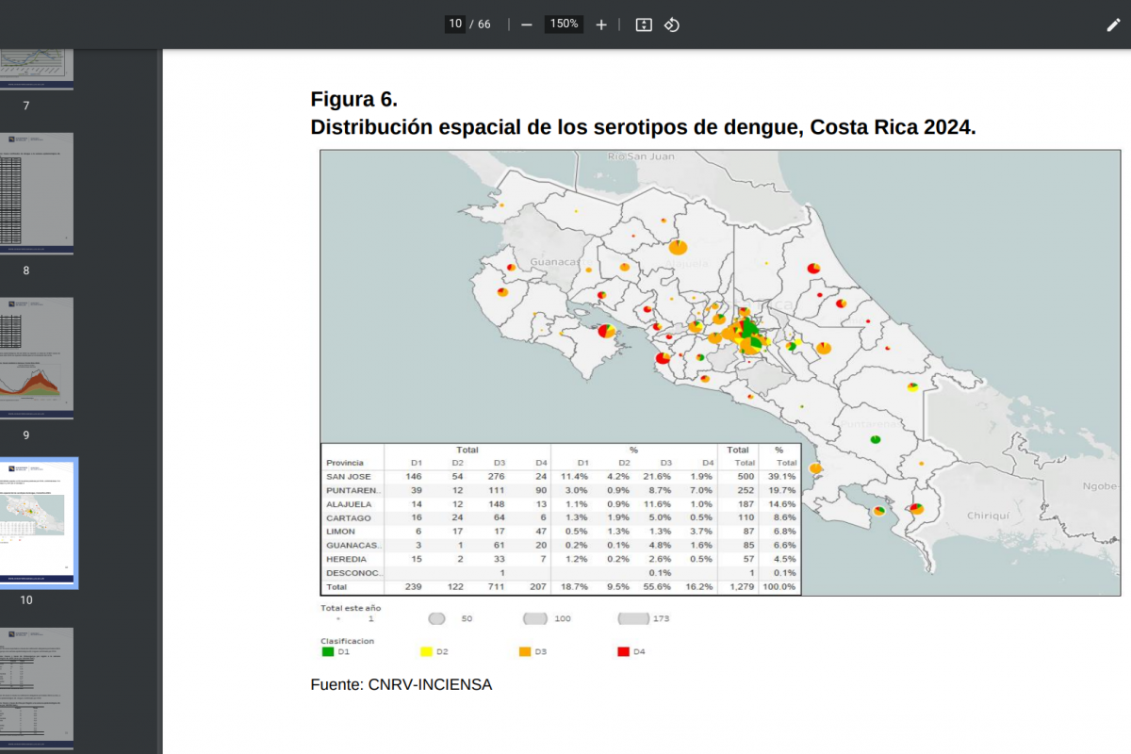This screenshot has width=1131, height=754.
Task: Select the 150% zoom level field
Action: 565,25
